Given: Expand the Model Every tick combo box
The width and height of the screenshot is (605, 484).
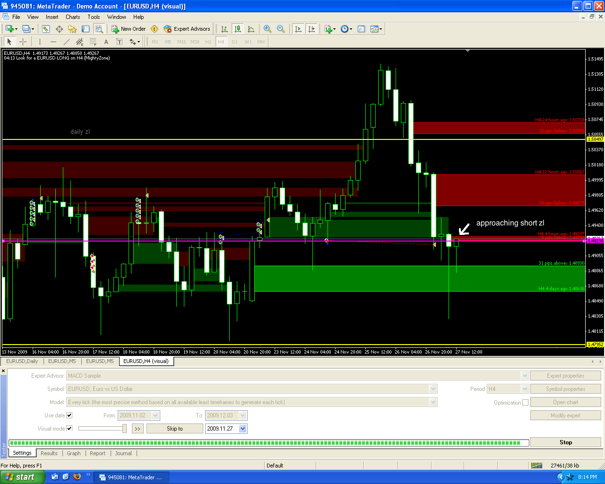Looking at the screenshot, I should [433, 402].
